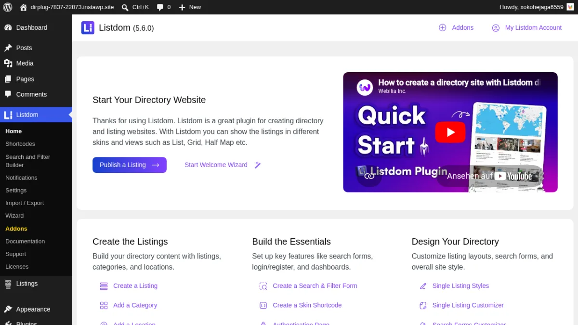
Task: Click the Comments icon in sidebar
Action: point(8,94)
